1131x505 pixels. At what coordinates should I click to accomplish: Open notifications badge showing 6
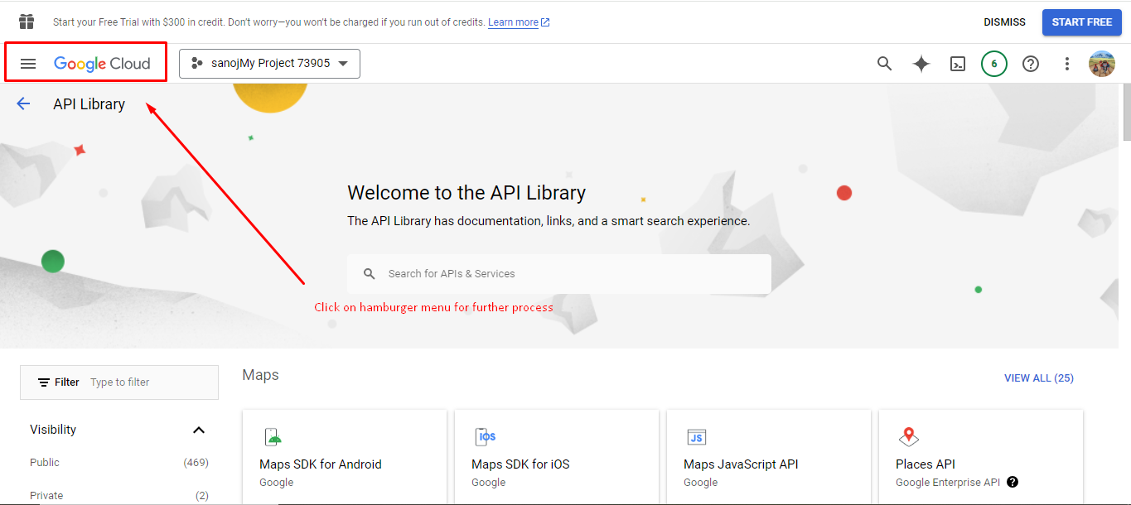coord(993,64)
